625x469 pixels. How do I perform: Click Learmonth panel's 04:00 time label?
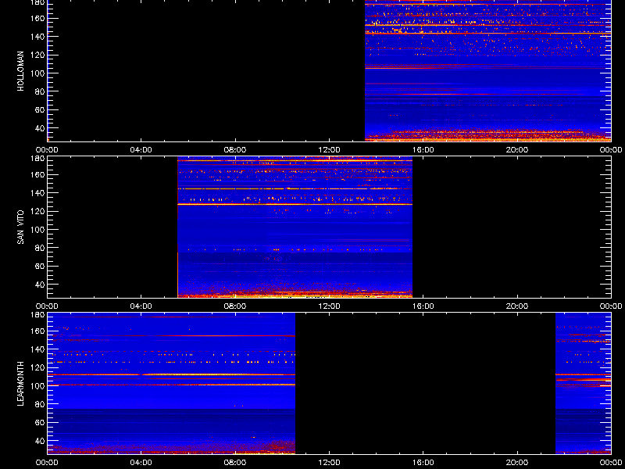[141, 463]
